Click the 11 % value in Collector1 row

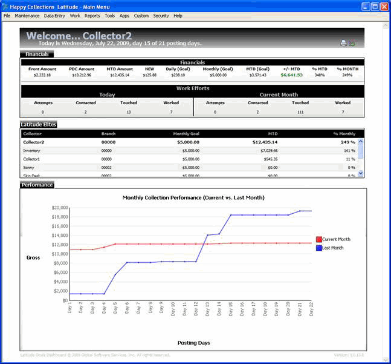click(351, 159)
